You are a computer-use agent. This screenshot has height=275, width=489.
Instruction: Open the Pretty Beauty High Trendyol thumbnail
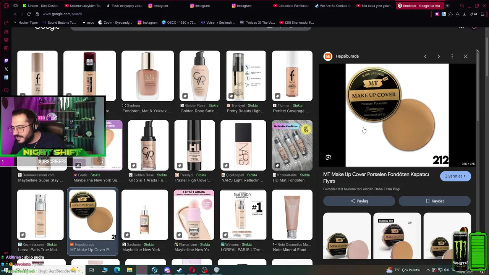point(246,76)
